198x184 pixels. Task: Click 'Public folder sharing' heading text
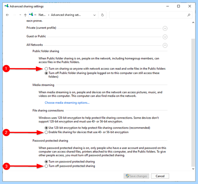click(x=46, y=51)
